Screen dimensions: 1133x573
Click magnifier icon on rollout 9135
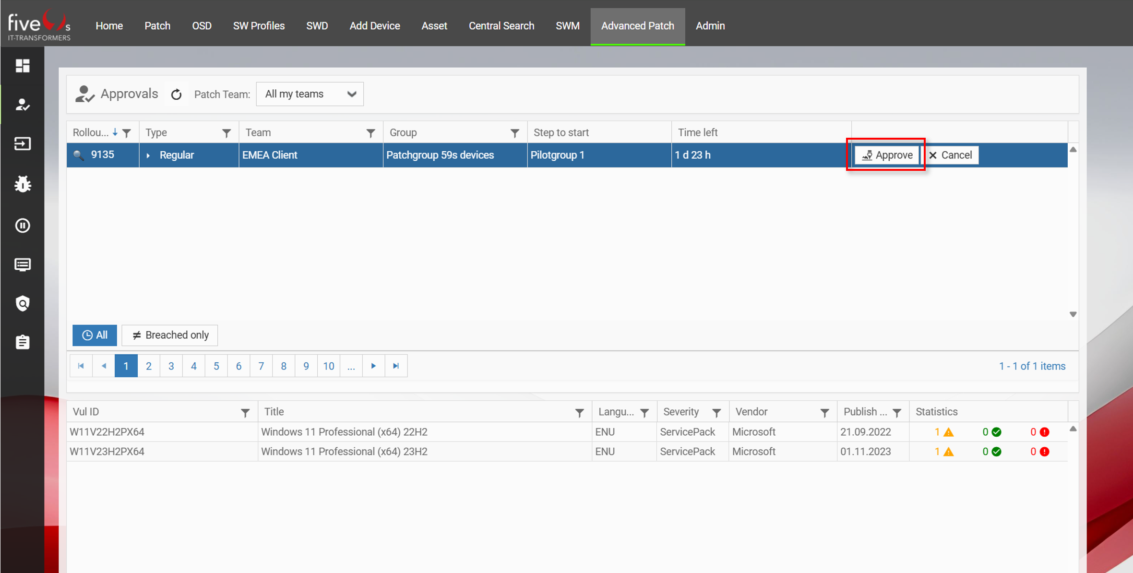click(78, 155)
